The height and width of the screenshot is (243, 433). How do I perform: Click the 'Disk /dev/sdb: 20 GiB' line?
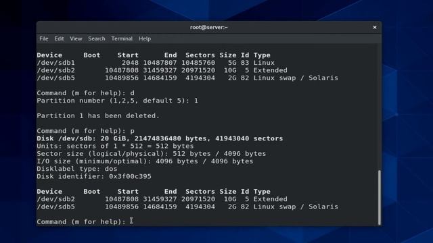[160, 138]
